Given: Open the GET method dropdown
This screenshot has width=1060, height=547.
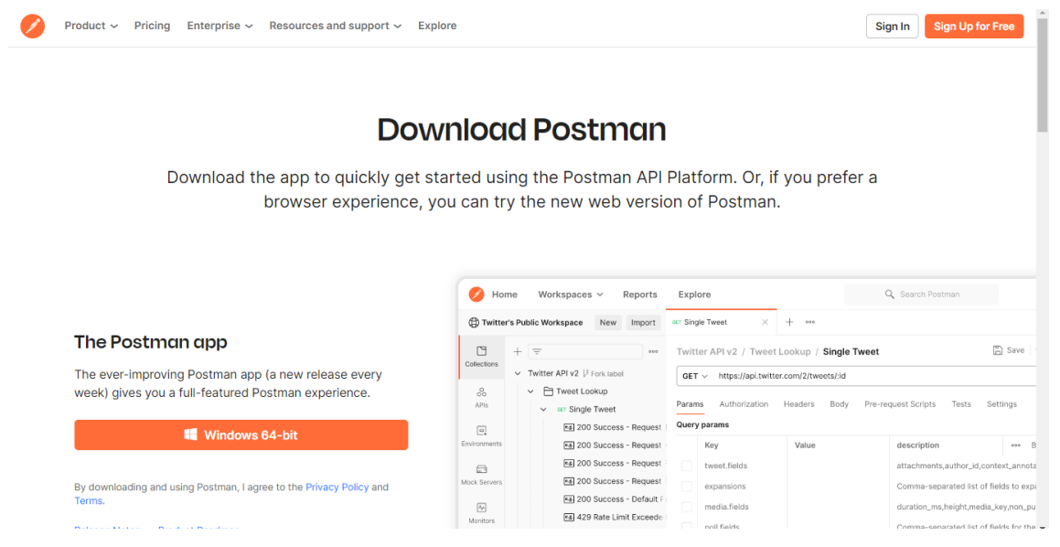Looking at the screenshot, I should coord(695,376).
